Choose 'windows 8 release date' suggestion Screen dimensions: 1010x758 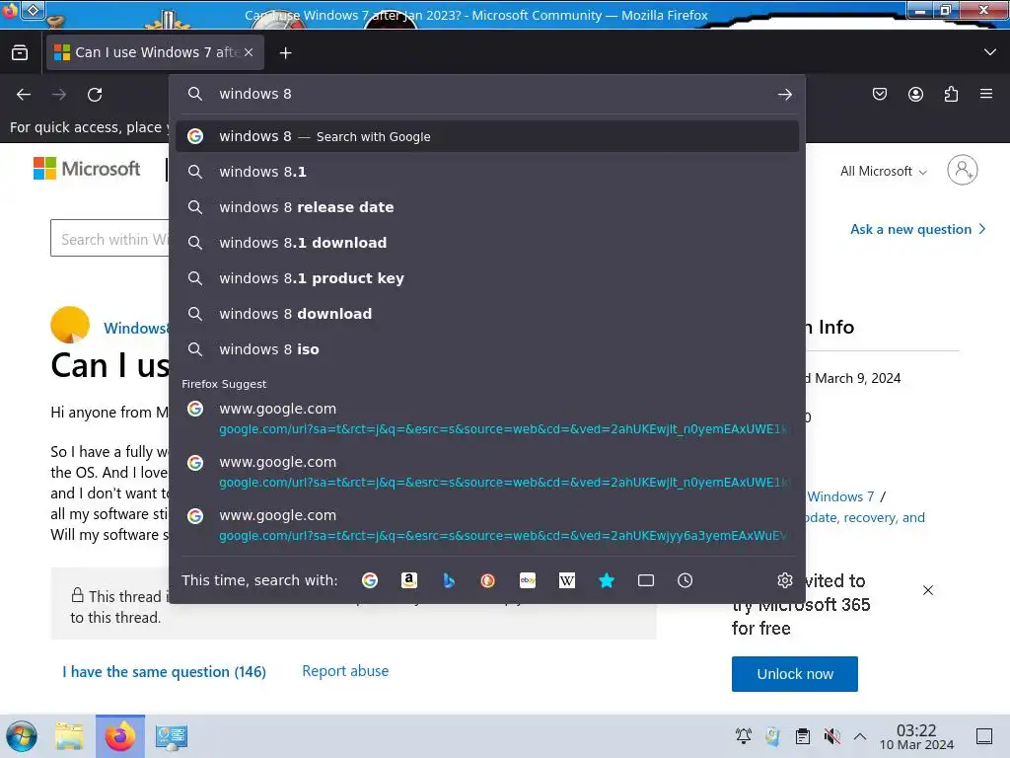(487, 207)
